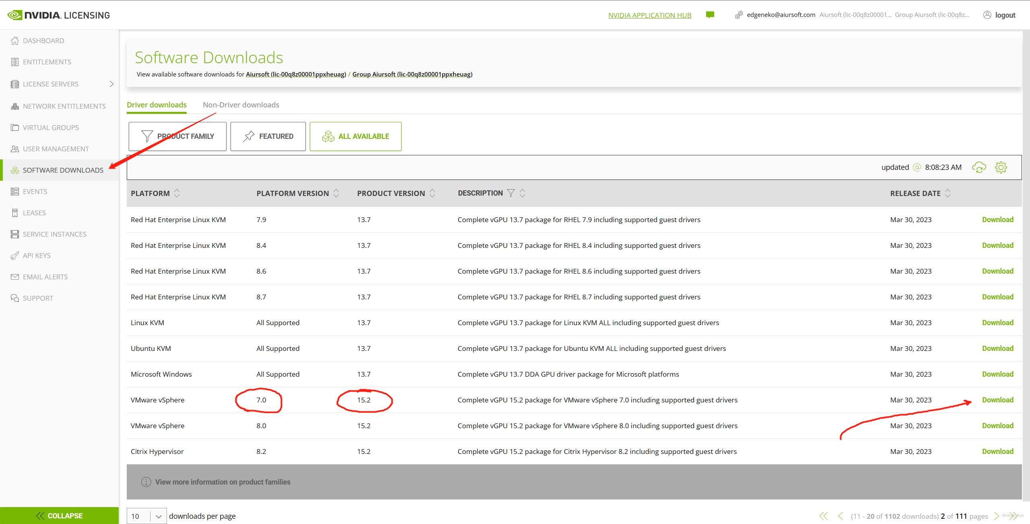The width and height of the screenshot is (1030, 524).
Task: Toggle Product Family filter button
Action: pyautogui.click(x=177, y=136)
